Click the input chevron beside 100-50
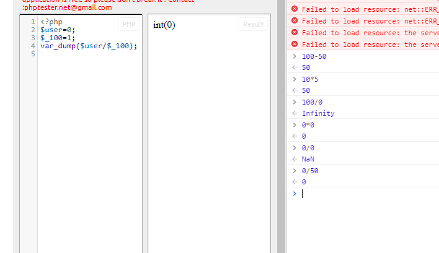 point(295,56)
